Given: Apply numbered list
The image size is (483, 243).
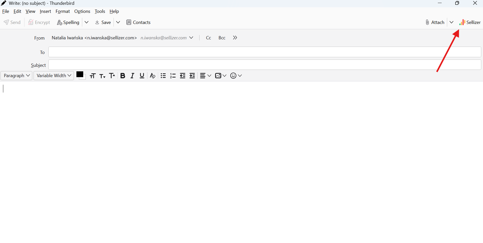Looking at the screenshot, I should coord(173,76).
